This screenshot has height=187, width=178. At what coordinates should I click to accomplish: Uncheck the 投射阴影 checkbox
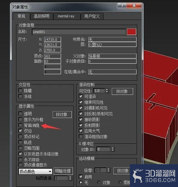[81, 125]
